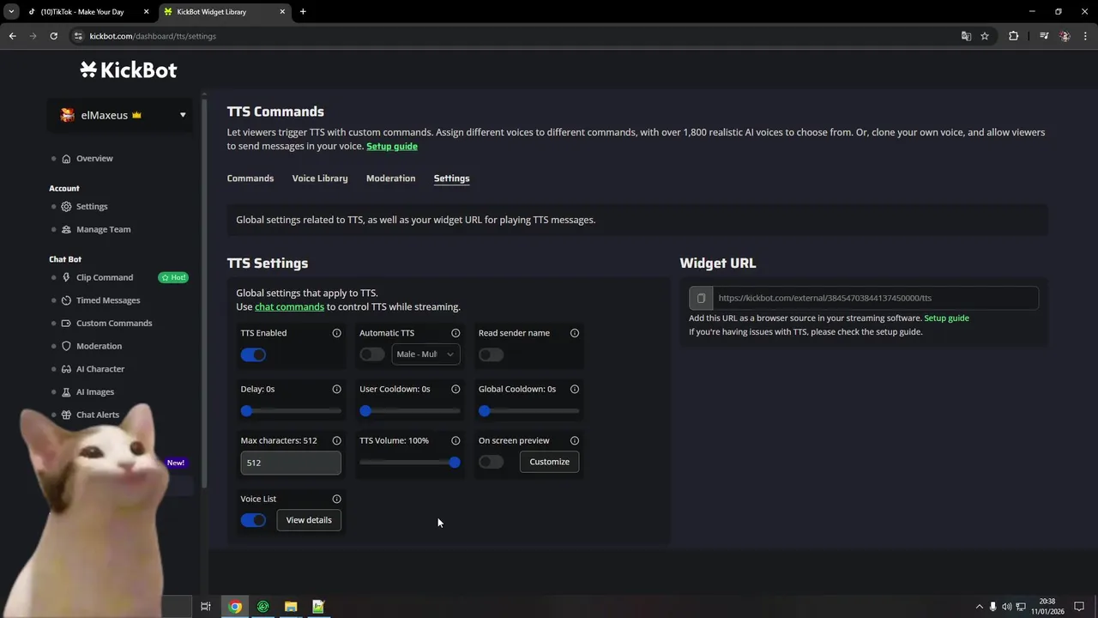This screenshot has width=1098, height=618.
Task: Show info for TTS Volume
Action: coord(455,440)
